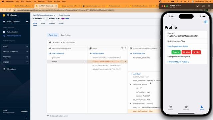Click the home icon in Firestore path

click(x=50, y=42)
